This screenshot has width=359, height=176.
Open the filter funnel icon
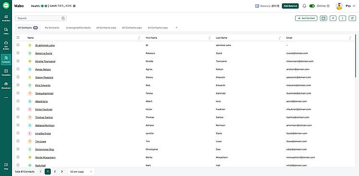click(333, 18)
